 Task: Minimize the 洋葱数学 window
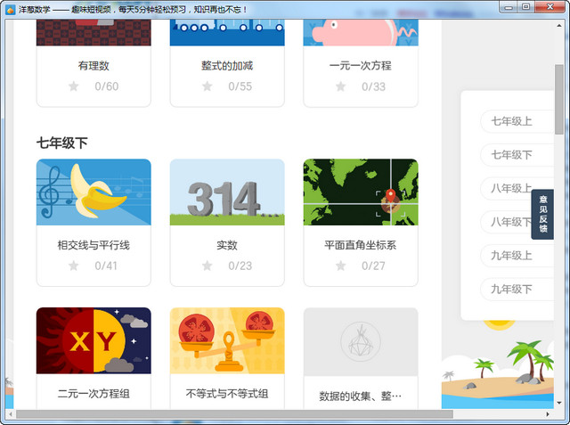click(x=509, y=7)
